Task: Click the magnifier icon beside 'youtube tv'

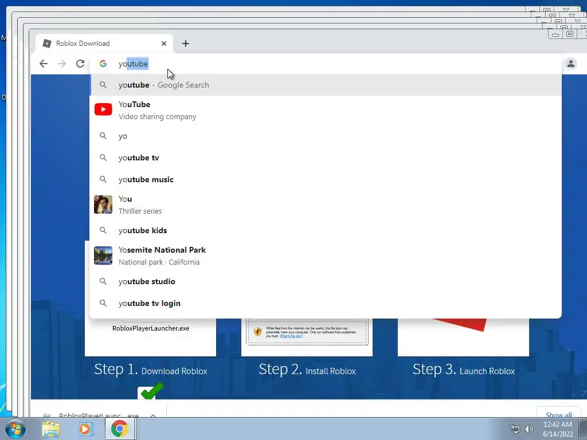Action: click(x=103, y=158)
